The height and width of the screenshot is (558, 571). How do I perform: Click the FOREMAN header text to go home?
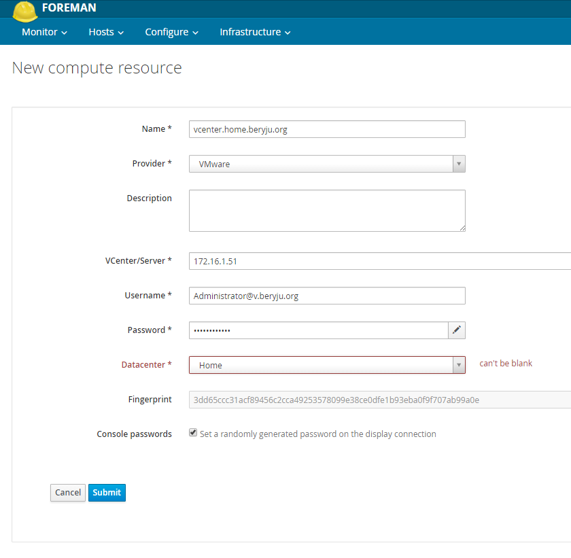click(x=71, y=9)
